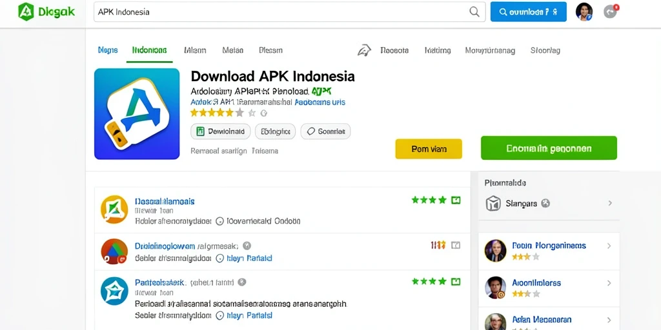Click the Dewnloinaid button with green icon

(x=221, y=131)
